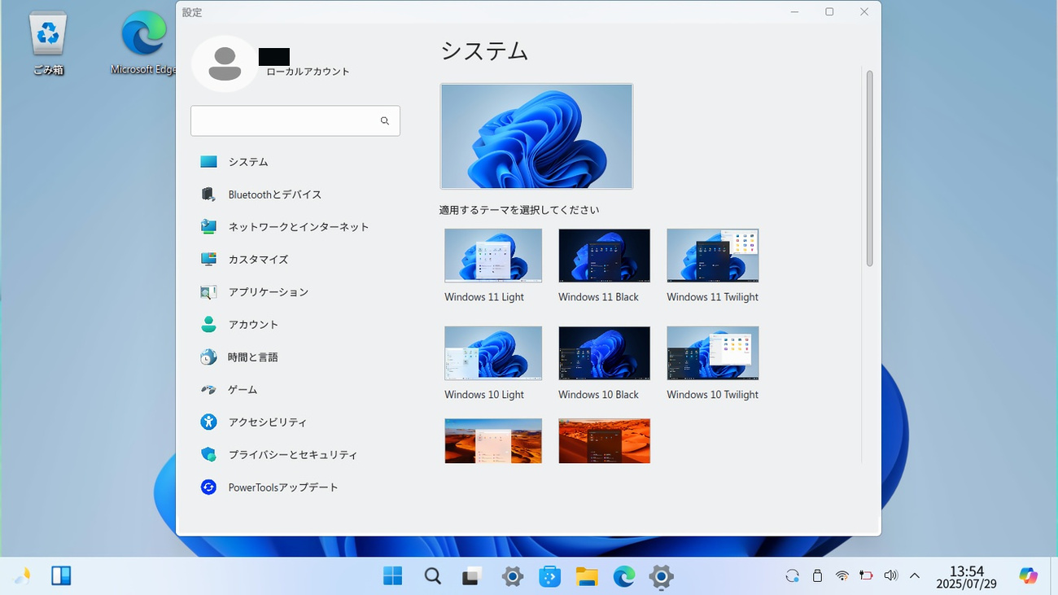1058x595 pixels.
Task: Click the settings page vertical scrollbar
Action: (869, 168)
